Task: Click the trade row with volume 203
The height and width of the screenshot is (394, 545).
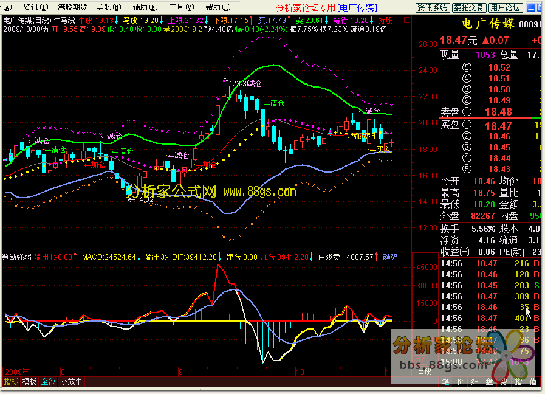Action: tap(490, 285)
